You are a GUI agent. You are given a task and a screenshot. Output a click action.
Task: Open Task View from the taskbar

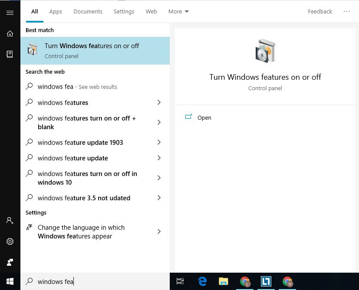tap(180, 281)
